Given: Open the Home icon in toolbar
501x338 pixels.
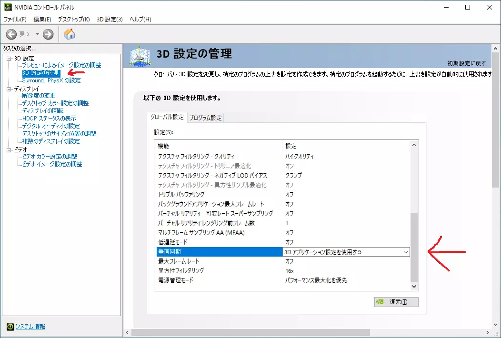Looking at the screenshot, I should click(x=70, y=34).
